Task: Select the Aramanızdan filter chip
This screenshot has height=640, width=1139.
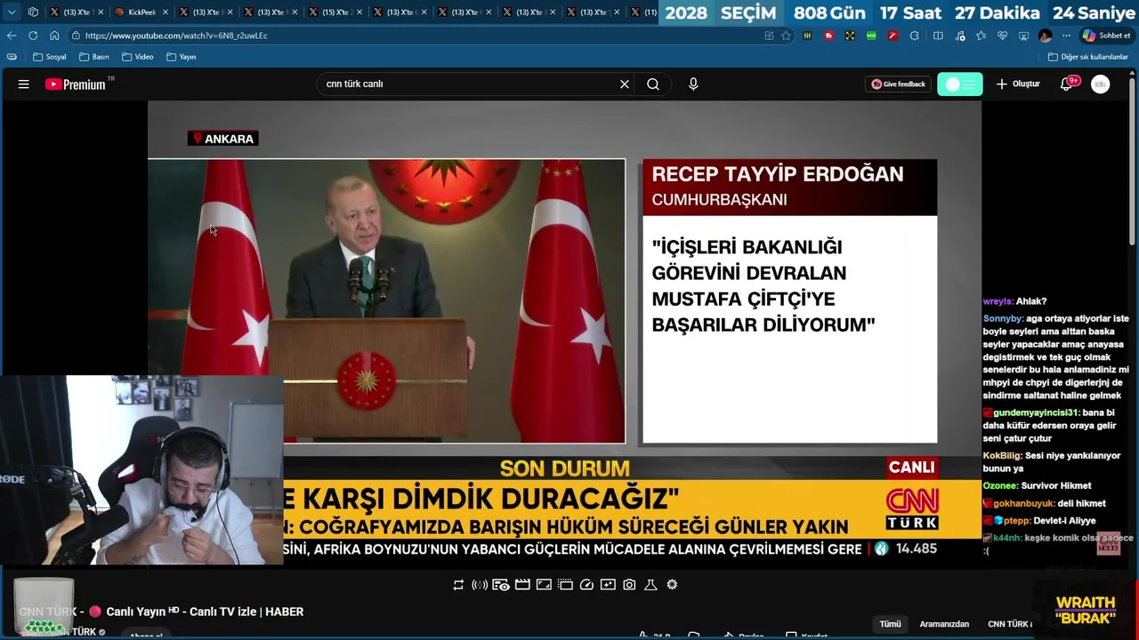Action: tap(944, 624)
